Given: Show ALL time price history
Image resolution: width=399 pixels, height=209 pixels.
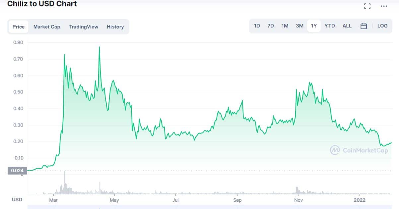Looking at the screenshot, I should tap(347, 26).
